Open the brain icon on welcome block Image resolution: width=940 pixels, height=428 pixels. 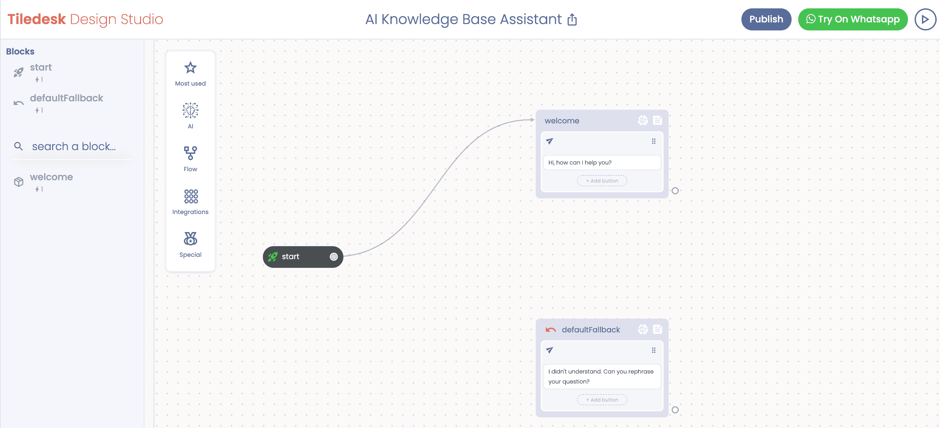642,120
